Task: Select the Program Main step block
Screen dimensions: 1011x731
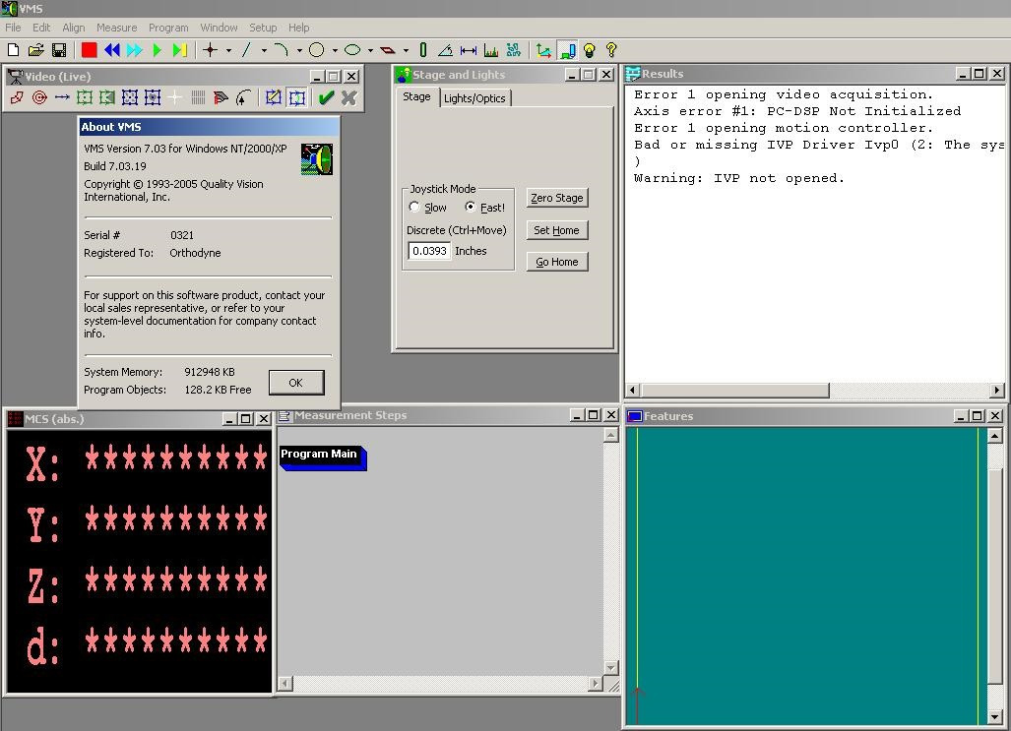Action: pos(319,455)
